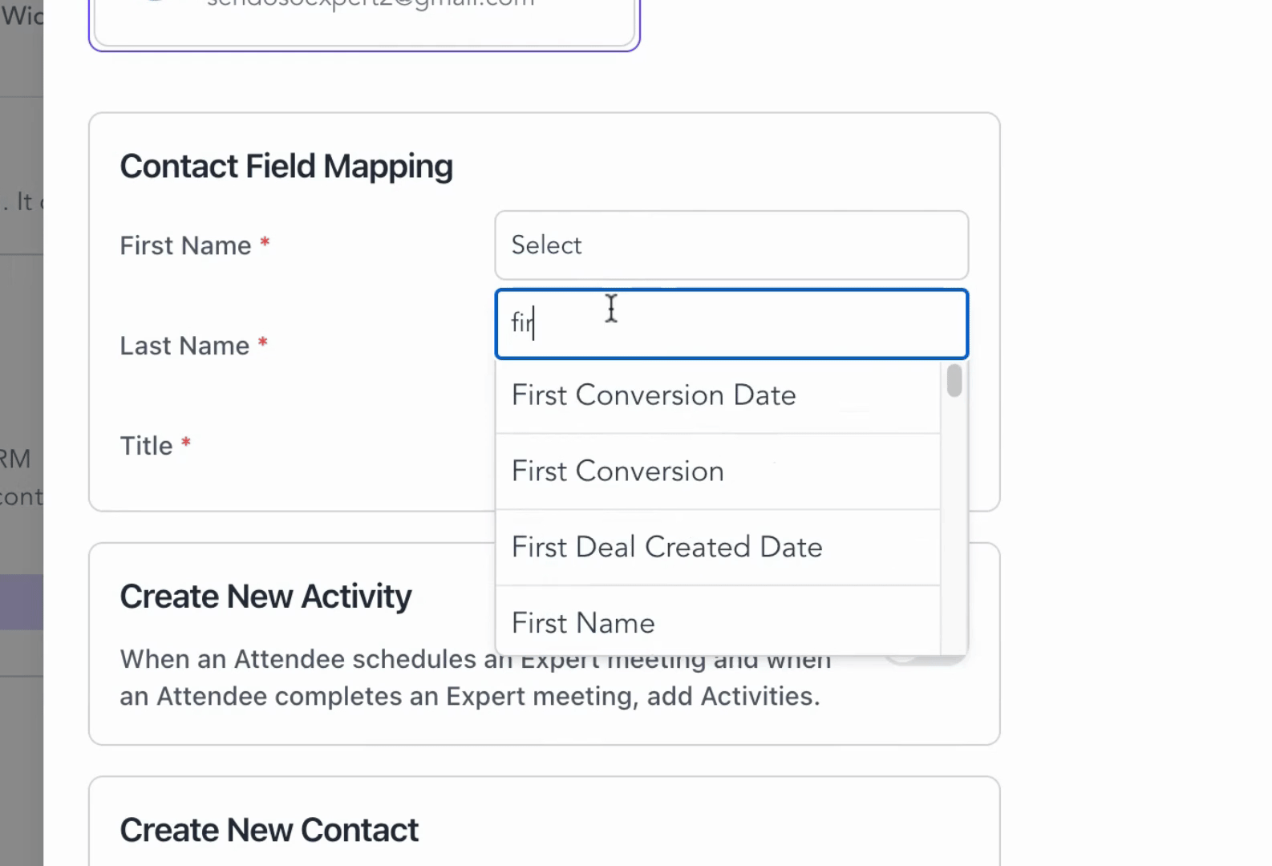Click the dropdown scrollbar track below thumb
Screen dimensions: 1272x866
pos(954,521)
